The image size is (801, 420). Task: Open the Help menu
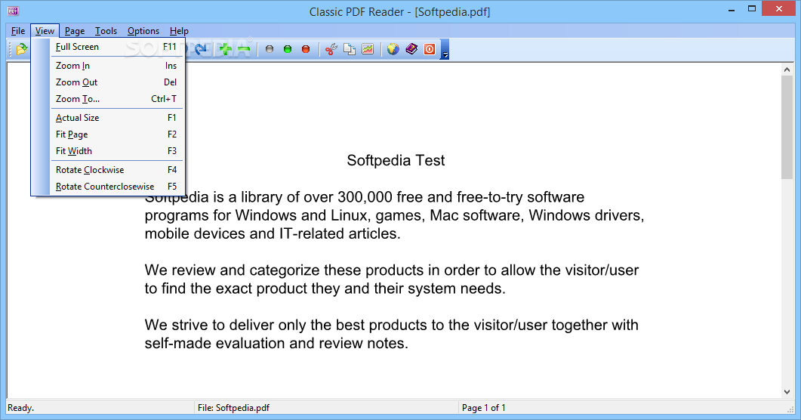point(180,31)
